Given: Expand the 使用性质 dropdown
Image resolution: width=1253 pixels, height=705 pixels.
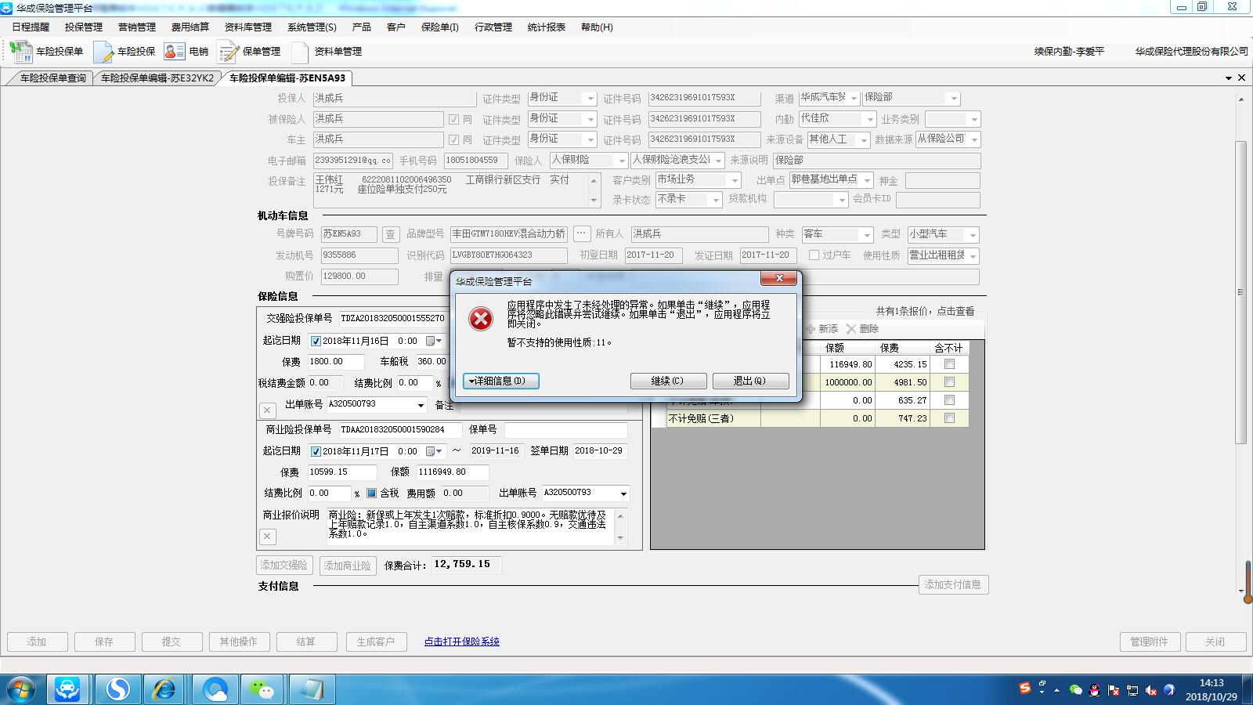Looking at the screenshot, I should (973, 256).
